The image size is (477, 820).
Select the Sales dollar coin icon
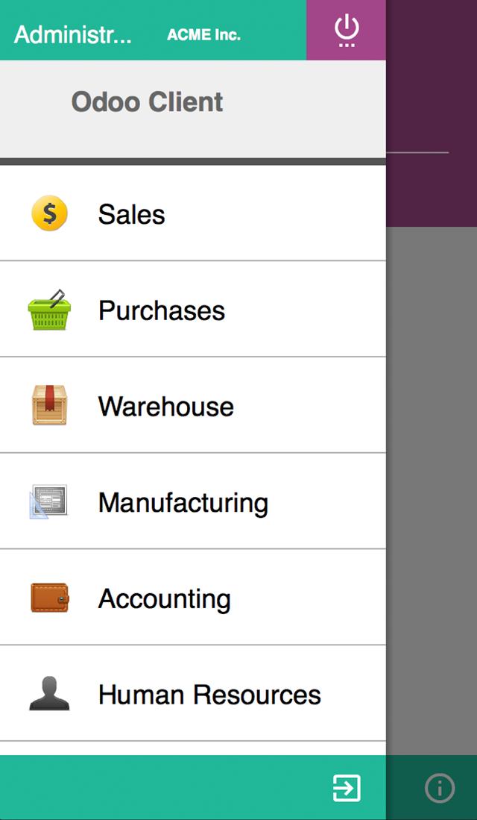click(49, 213)
